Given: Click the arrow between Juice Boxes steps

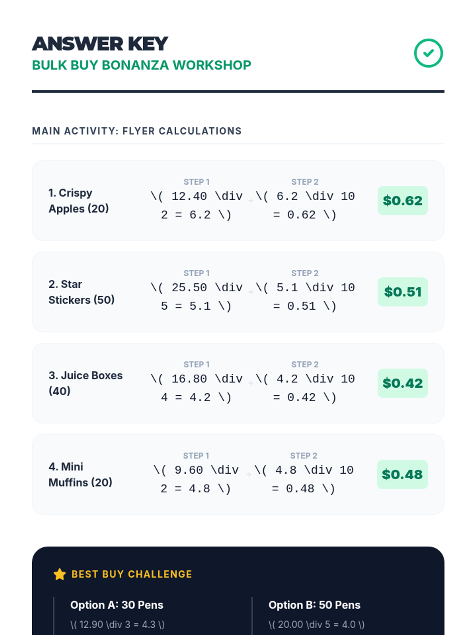Looking at the screenshot, I should (251, 383).
